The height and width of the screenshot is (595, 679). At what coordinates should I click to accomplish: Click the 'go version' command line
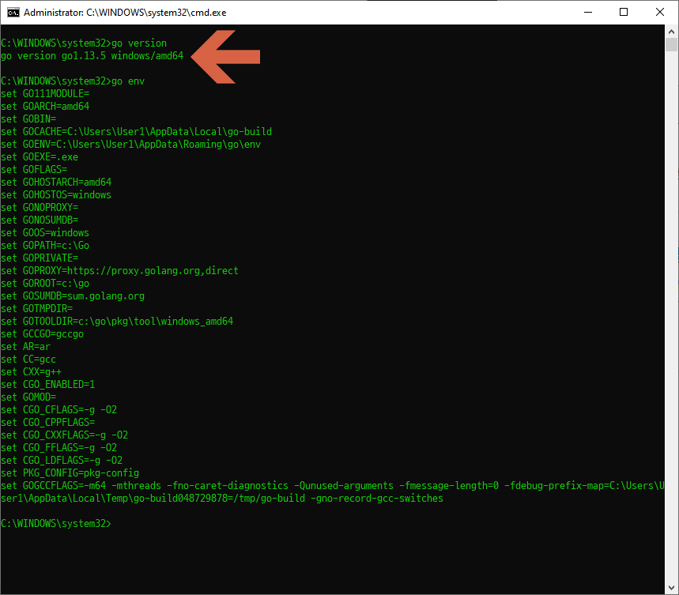pos(84,43)
